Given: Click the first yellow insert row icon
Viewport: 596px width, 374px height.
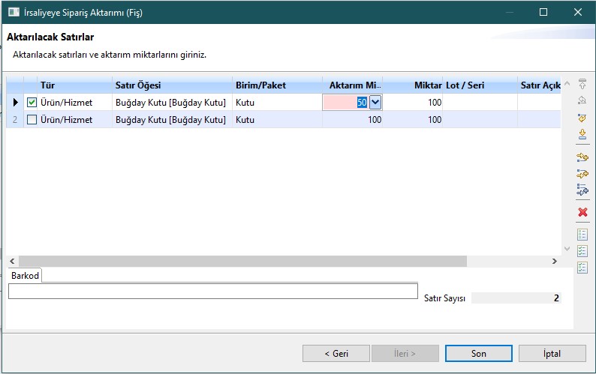Looking at the screenshot, I should coord(582,157).
